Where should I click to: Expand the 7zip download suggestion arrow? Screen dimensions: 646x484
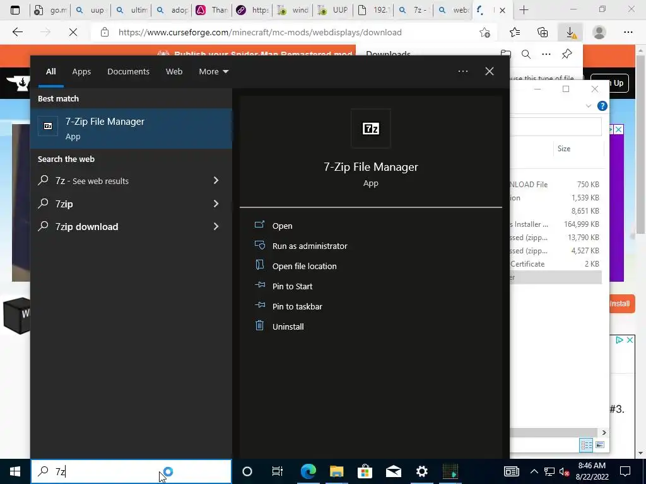pos(216,226)
